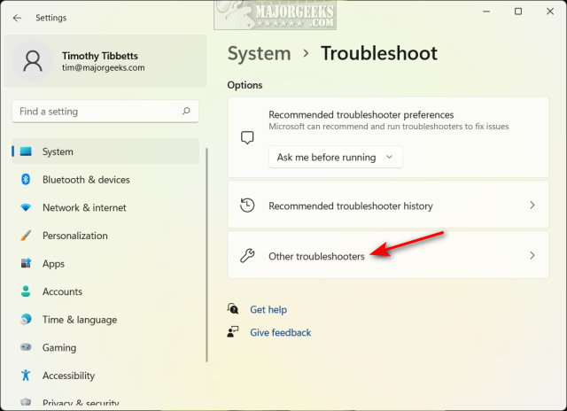Click the Get help link
Screen dimensions: 567x411
click(268, 309)
